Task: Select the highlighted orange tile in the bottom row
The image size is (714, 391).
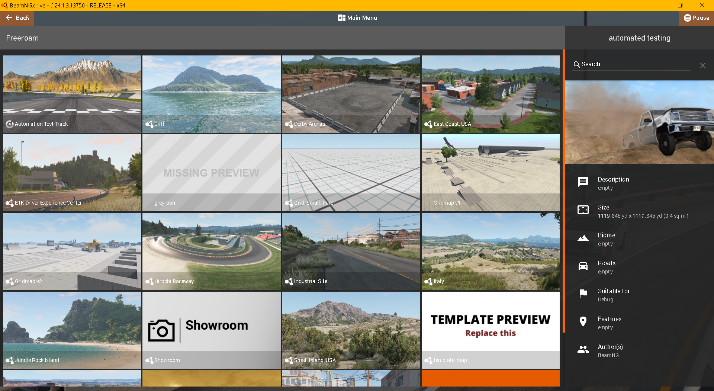Action: 491,378
